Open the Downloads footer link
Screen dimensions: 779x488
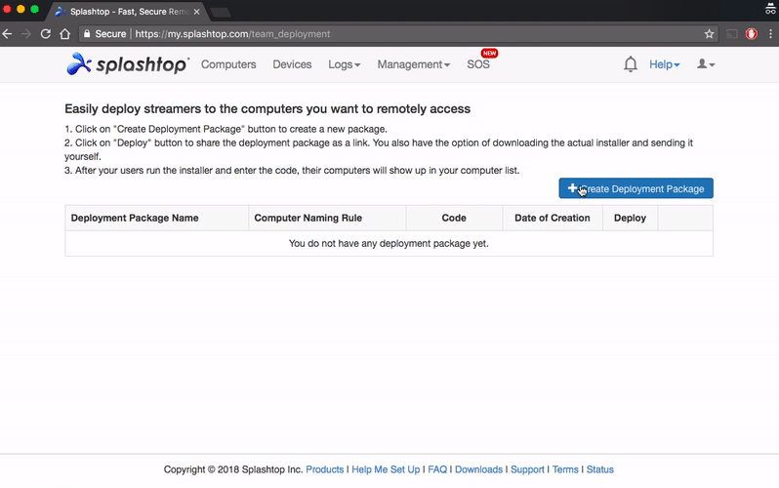pyautogui.click(x=478, y=469)
